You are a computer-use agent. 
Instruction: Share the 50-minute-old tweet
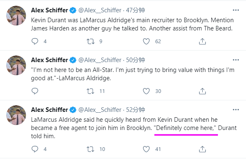[202, 91]
